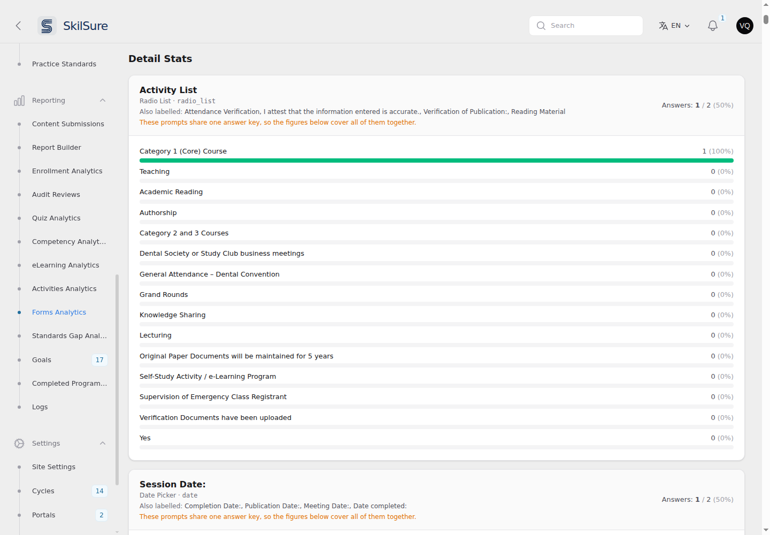Open the Report Builder page
770x535 pixels.
(x=57, y=148)
